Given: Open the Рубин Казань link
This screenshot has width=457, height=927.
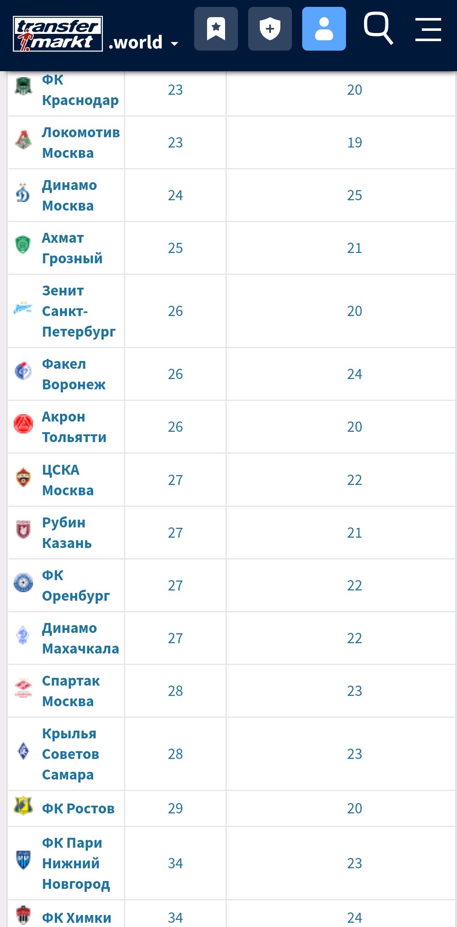Looking at the screenshot, I should (67, 533).
